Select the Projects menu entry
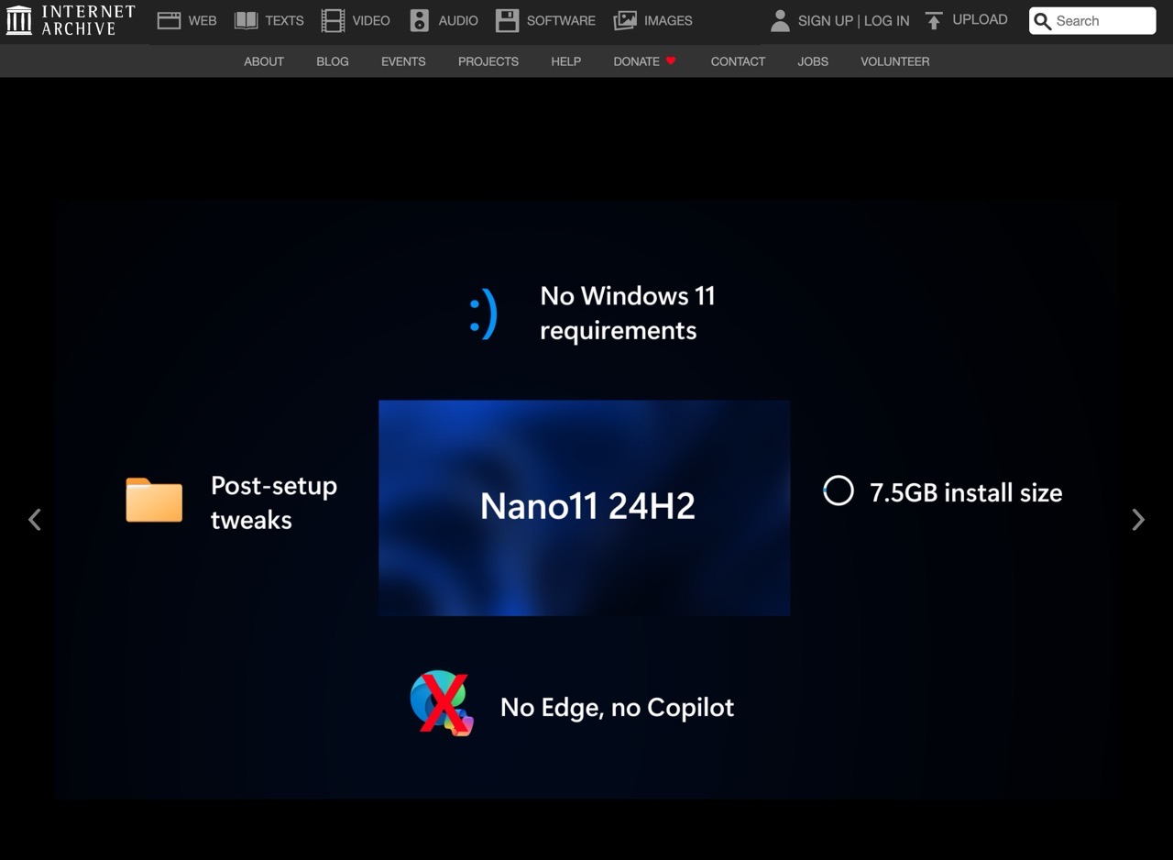Screen dimensions: 1173x860 pos(488,61)
